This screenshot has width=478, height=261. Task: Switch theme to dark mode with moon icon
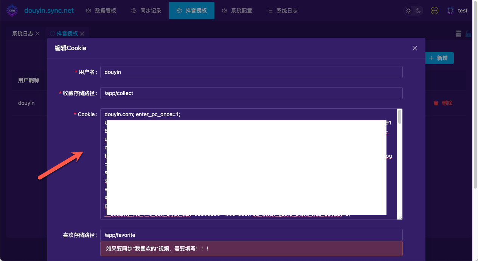pos(418,11)
